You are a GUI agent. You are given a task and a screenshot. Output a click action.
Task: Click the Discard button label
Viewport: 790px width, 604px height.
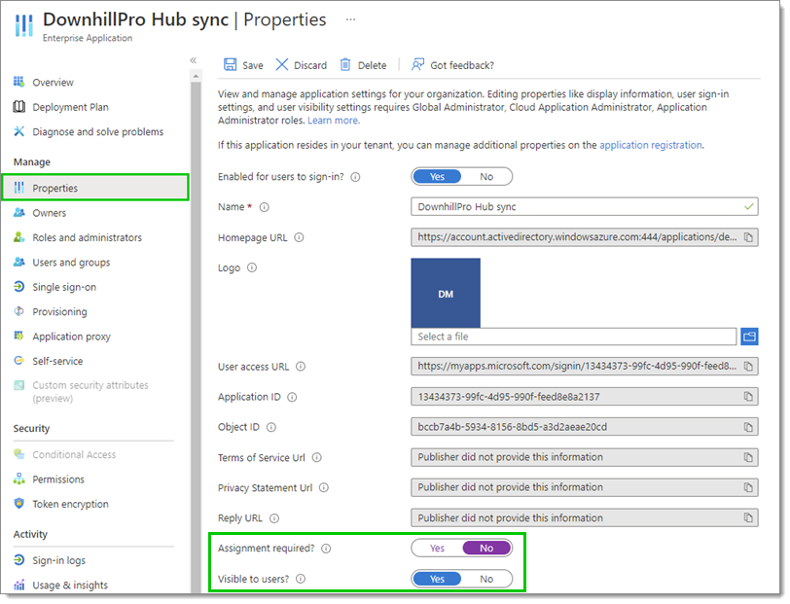309,65
